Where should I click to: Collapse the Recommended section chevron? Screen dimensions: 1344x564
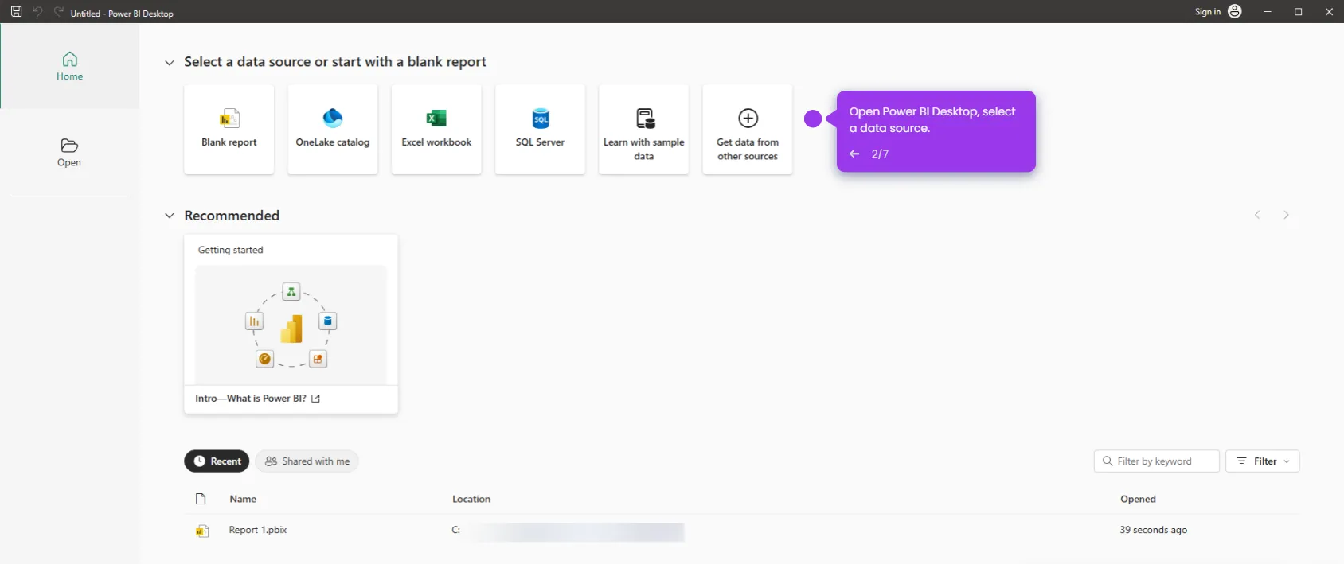tap(169, 216)
